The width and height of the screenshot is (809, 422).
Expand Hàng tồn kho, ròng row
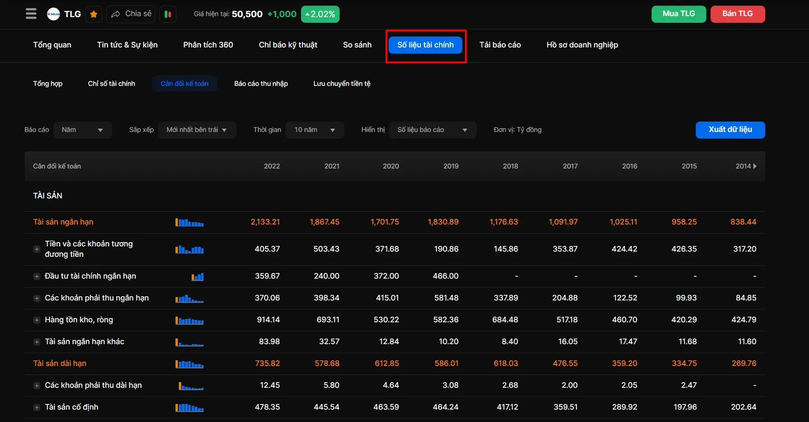tap(37, 320)
